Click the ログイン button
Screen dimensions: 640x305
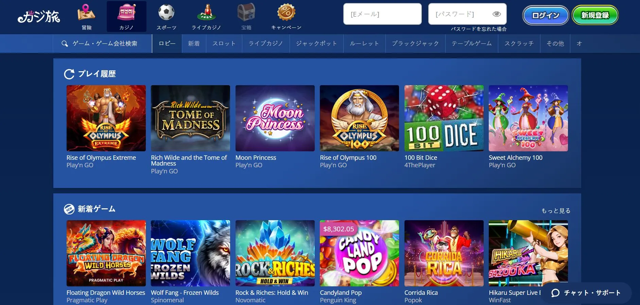(x=546, y=15)
